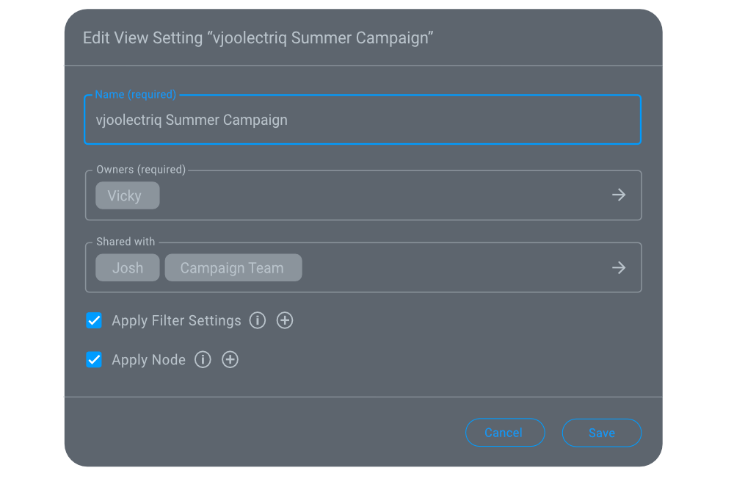Click the Campaign Team chip
734x490 pixels.
(233, 267)
